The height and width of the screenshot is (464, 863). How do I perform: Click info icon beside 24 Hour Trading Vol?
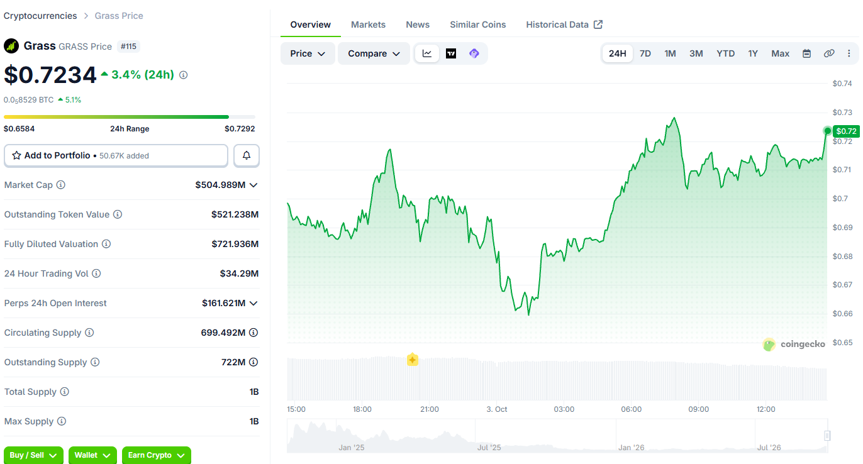[x=96, y=273]
